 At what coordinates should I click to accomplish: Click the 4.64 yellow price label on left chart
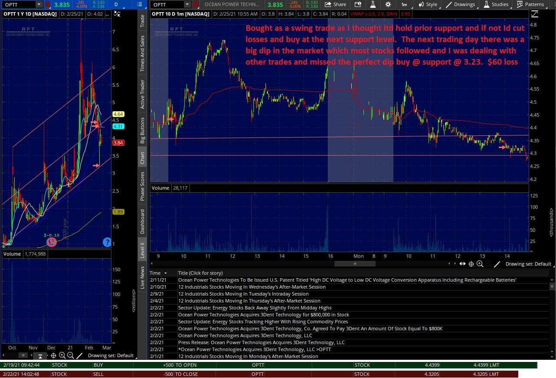click(x=118, y=114)
